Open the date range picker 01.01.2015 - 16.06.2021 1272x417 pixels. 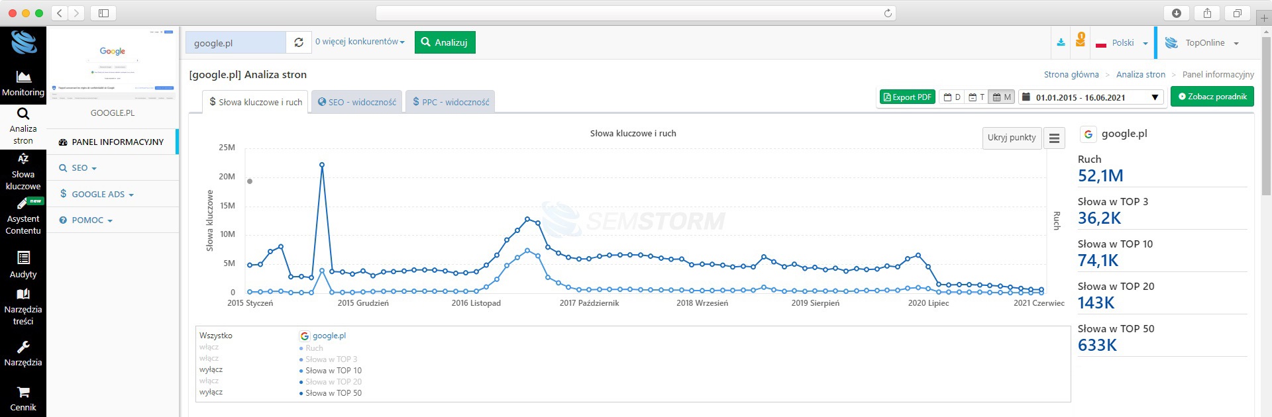click(x=1091, y=97)
